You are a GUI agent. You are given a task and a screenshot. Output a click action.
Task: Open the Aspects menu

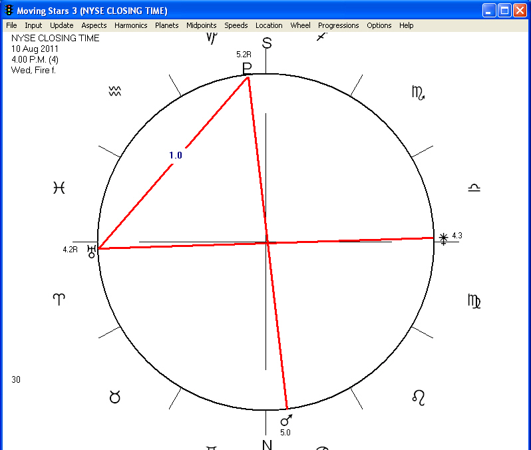tap(94, 25)
